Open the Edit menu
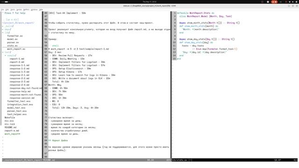Image resolution: width=299 pixels, height=168 pixels. [x=7, y=9]
